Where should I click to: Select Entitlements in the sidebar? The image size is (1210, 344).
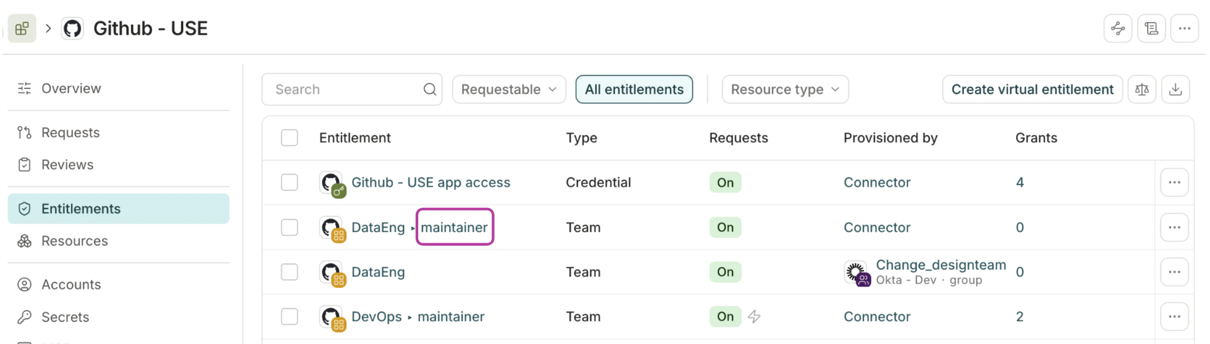pyautogui.click(x=118, y=209)
